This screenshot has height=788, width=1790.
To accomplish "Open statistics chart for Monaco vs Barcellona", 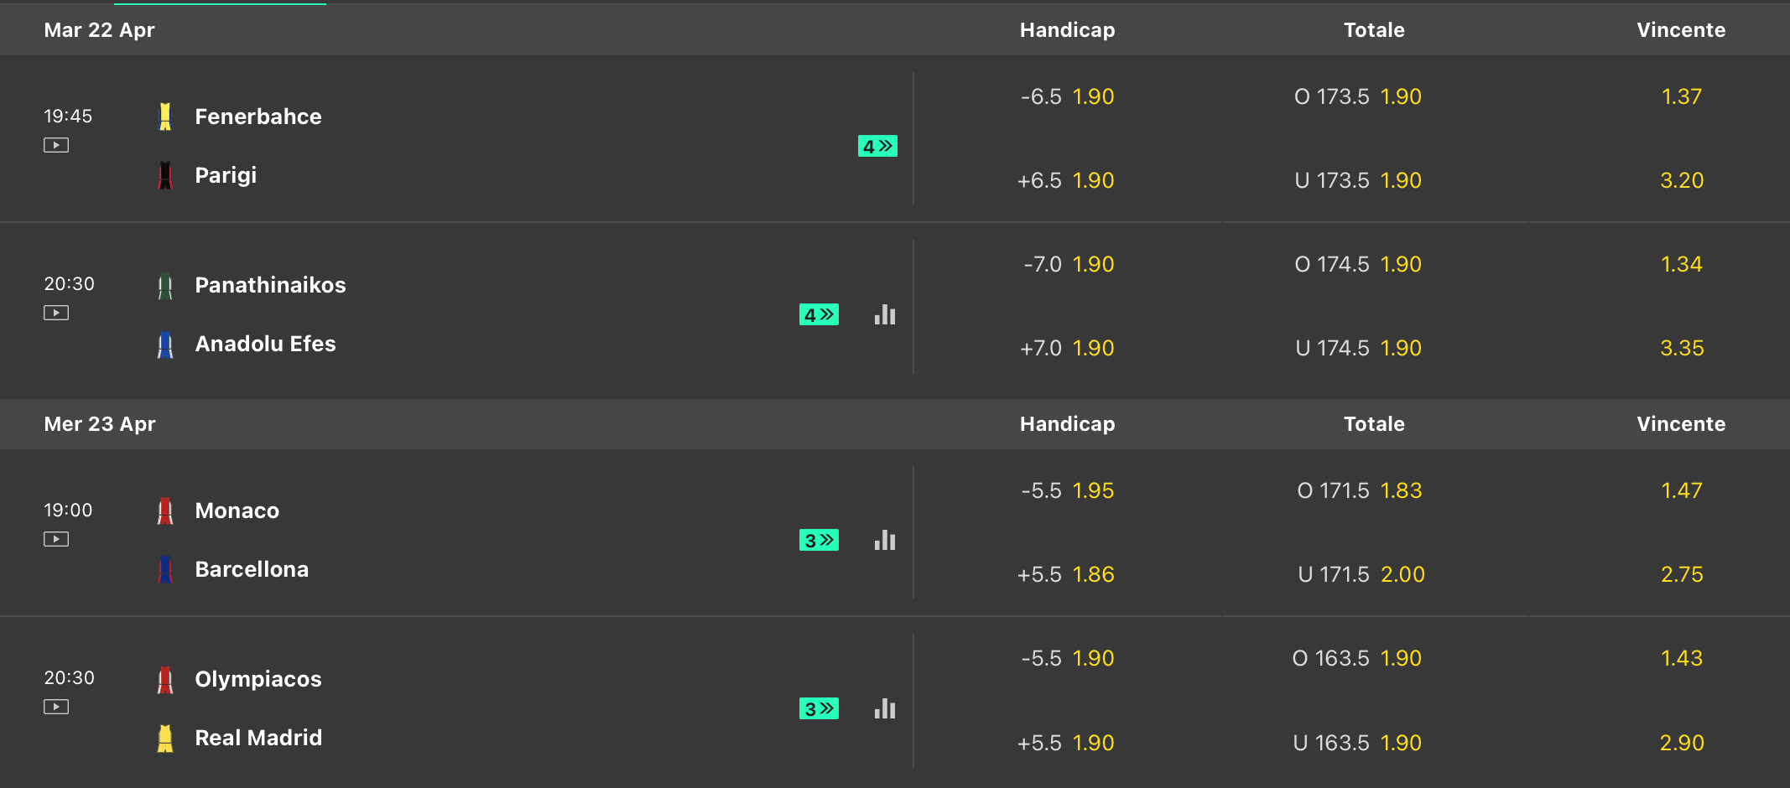I will 885,541.
